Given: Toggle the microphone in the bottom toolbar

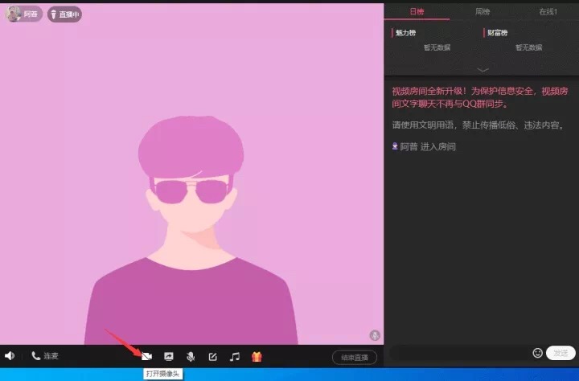Looking at the screenshot, I should click(x=191, y=356).
